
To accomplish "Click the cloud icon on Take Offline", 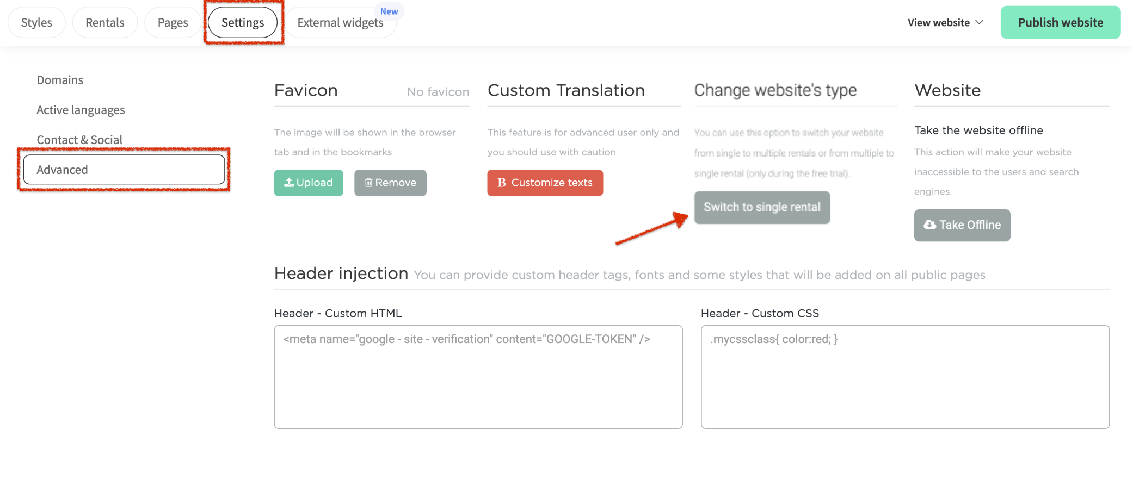I will click(x=930, y=225).
